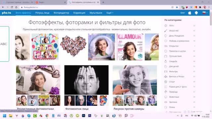Open the pencil sketch effect thumbnail

(23, 47)
